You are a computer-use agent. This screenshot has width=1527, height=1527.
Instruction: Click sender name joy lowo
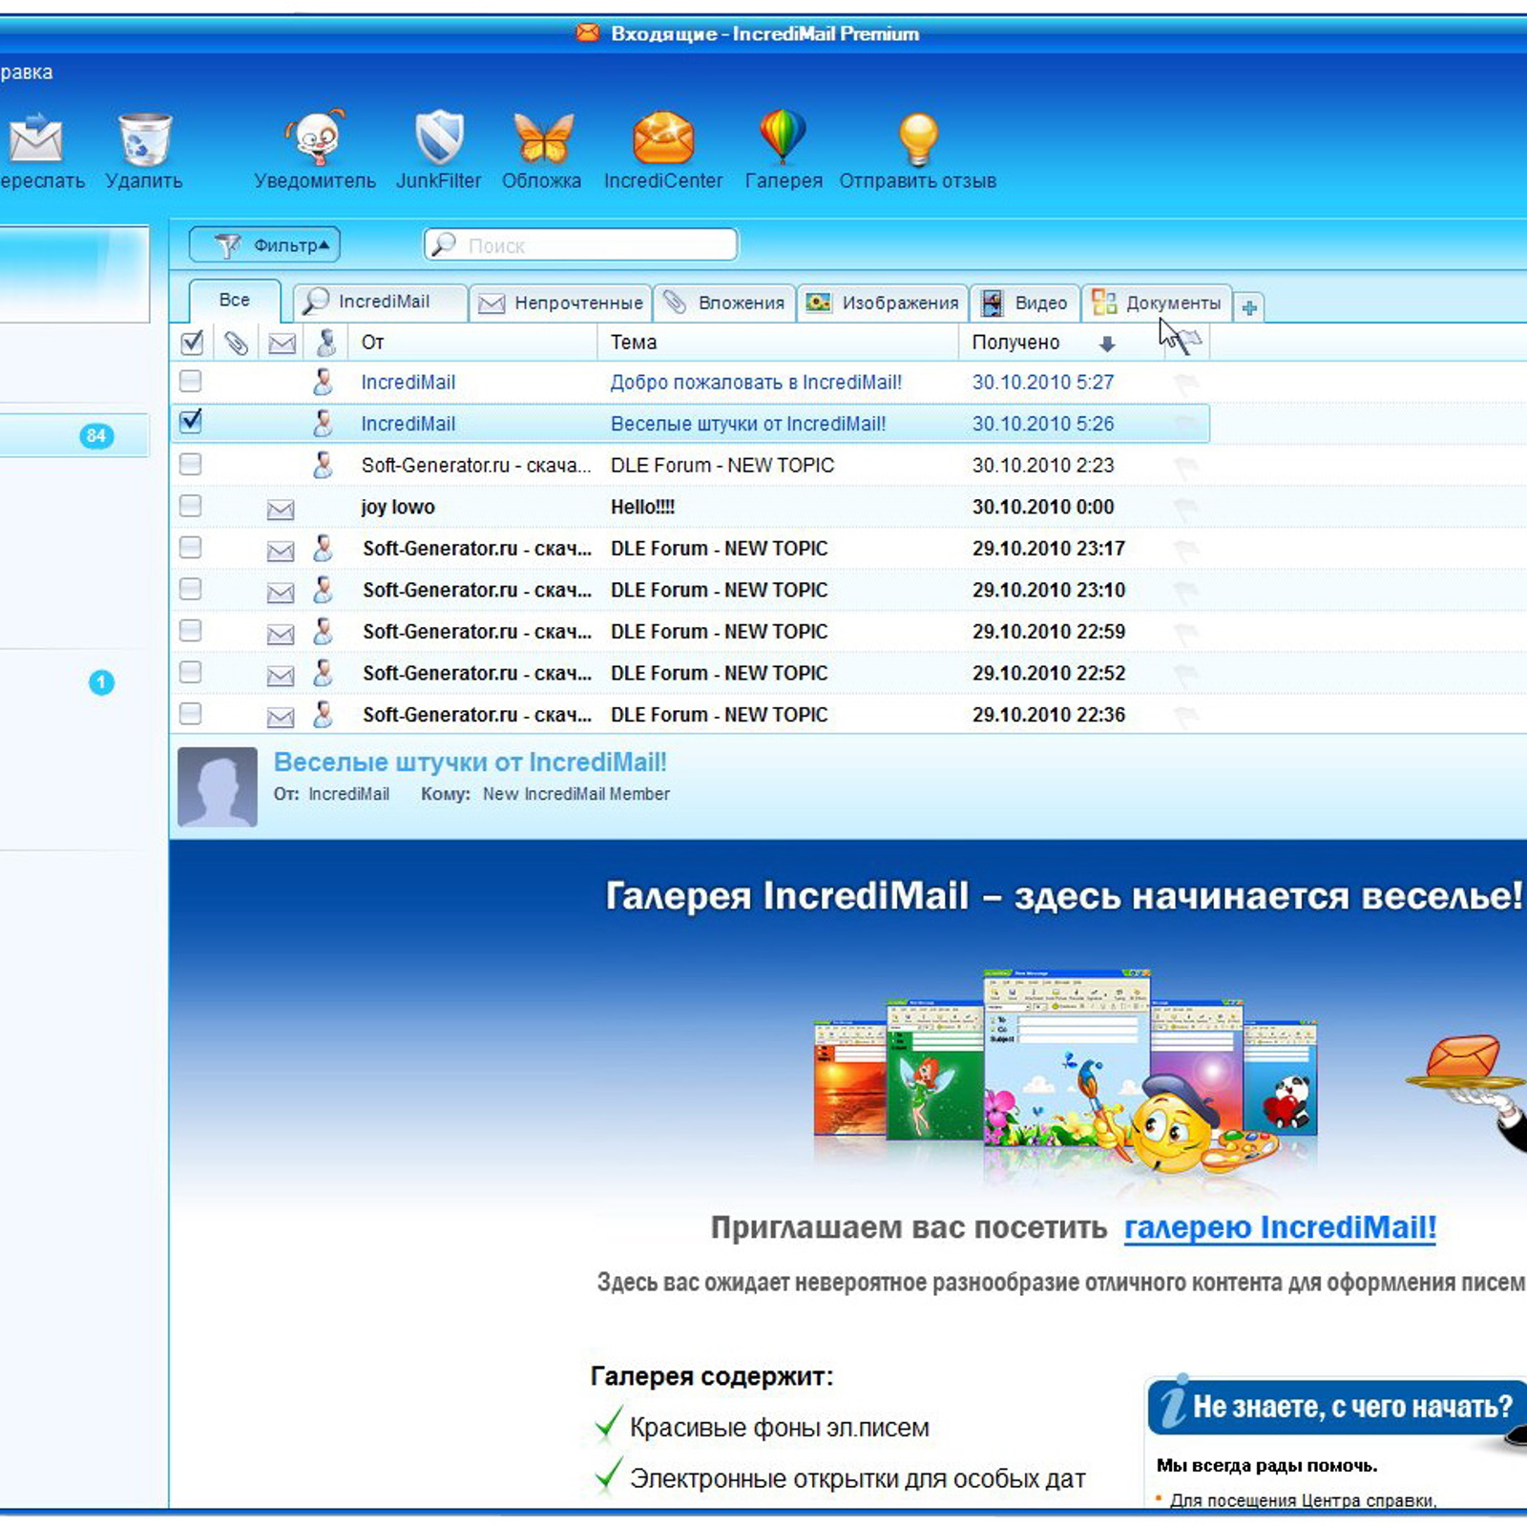pos(398,507)
